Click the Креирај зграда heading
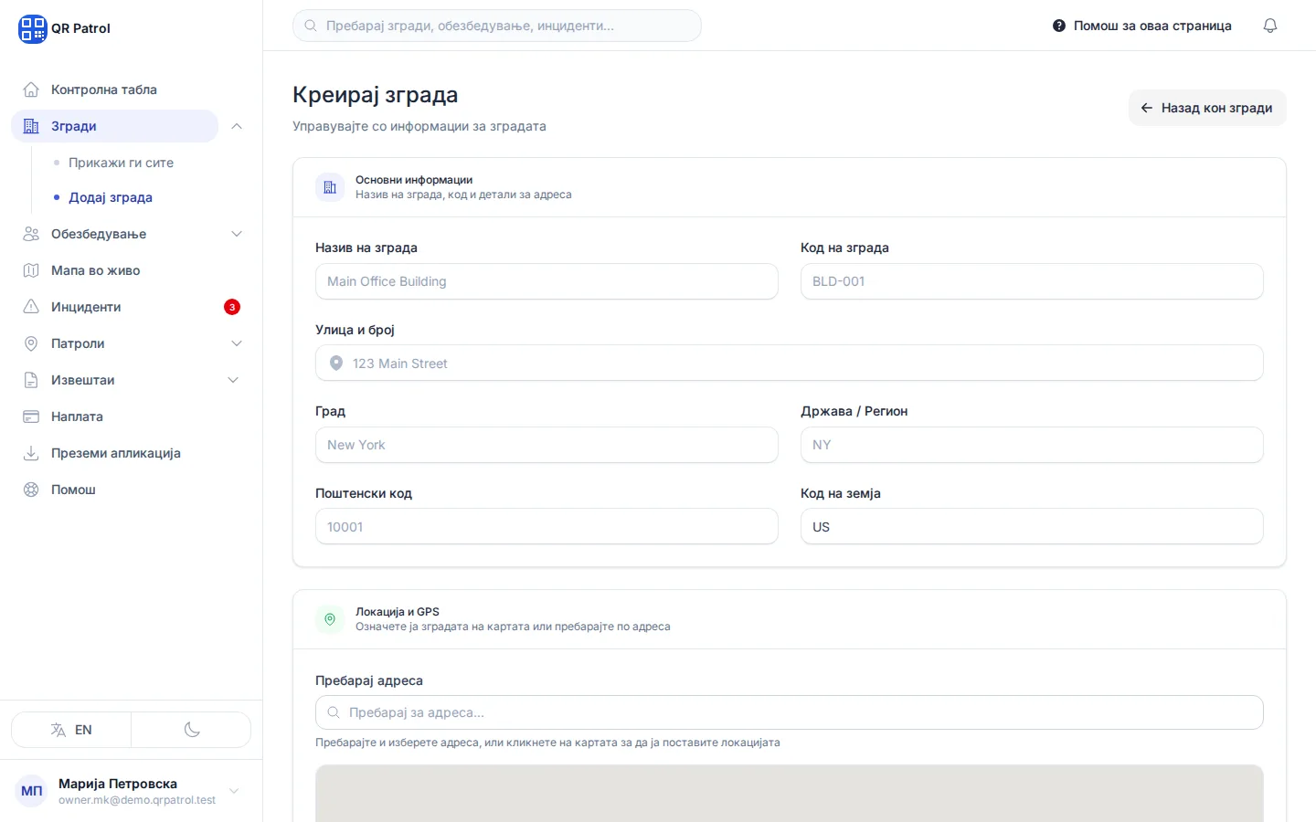This screenshot has width=1316, height=822. click(376, 95)
